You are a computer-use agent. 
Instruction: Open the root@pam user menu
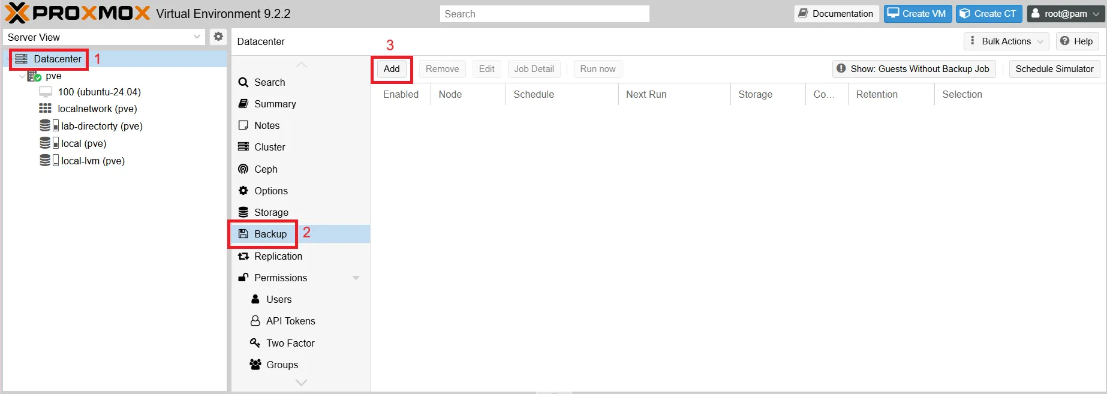[x=1066, y=14]
